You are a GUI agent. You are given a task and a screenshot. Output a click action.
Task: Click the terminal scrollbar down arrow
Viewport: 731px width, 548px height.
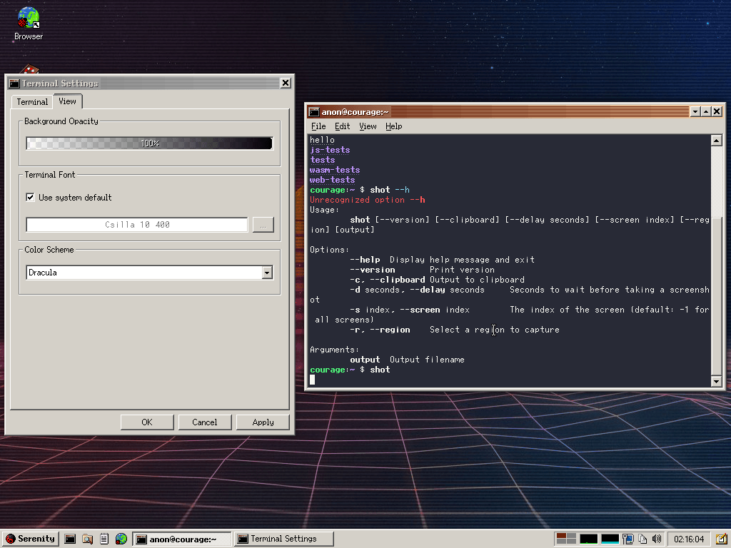click(x=717, y=382)
